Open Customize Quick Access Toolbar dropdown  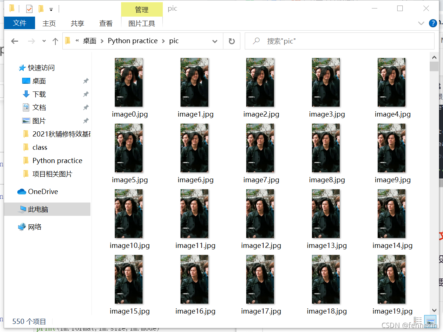51,9
